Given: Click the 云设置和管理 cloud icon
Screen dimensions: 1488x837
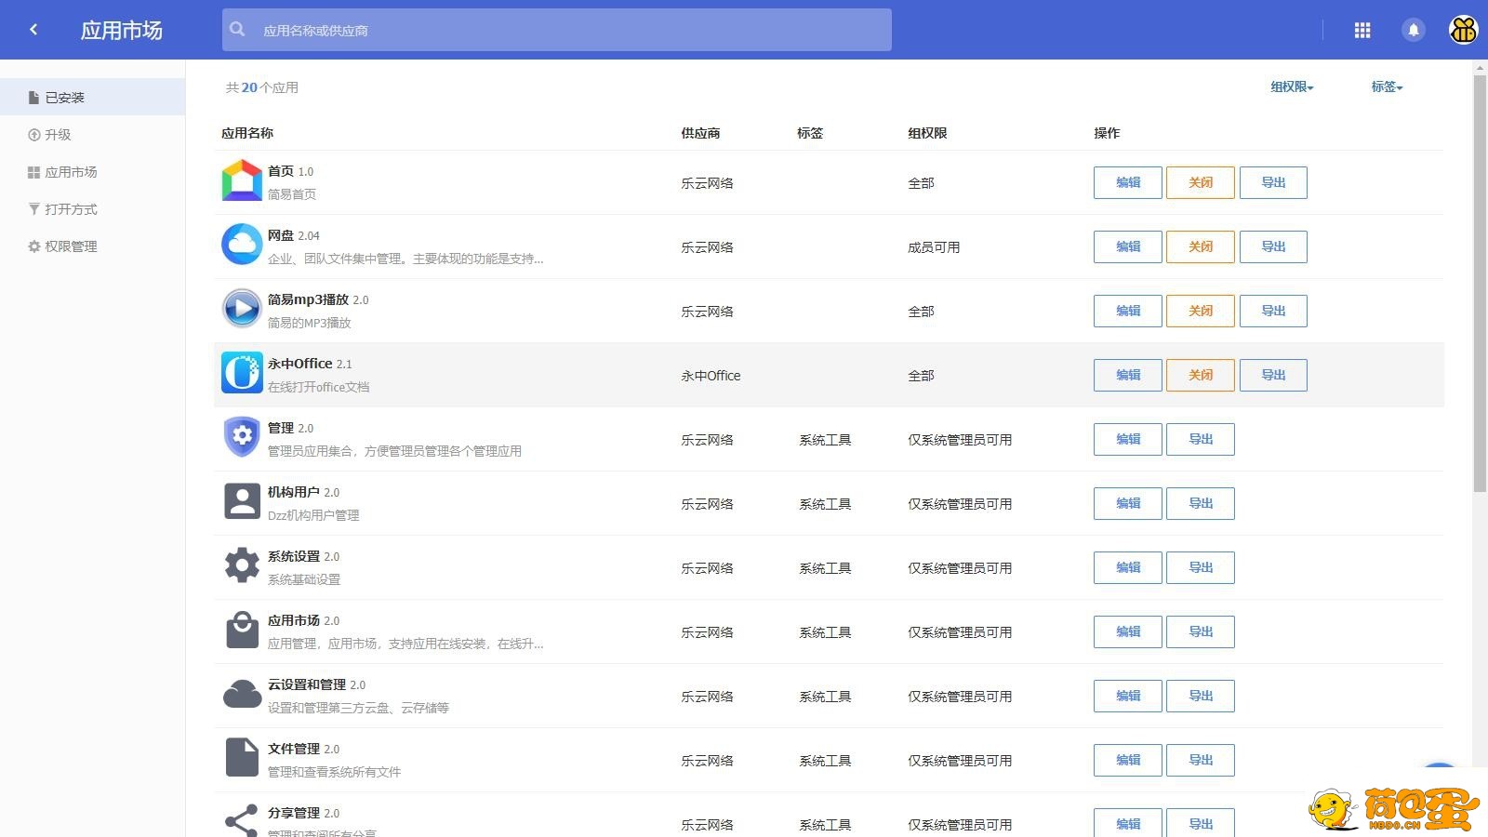Looking at the screenshot, I should point(242,694).
